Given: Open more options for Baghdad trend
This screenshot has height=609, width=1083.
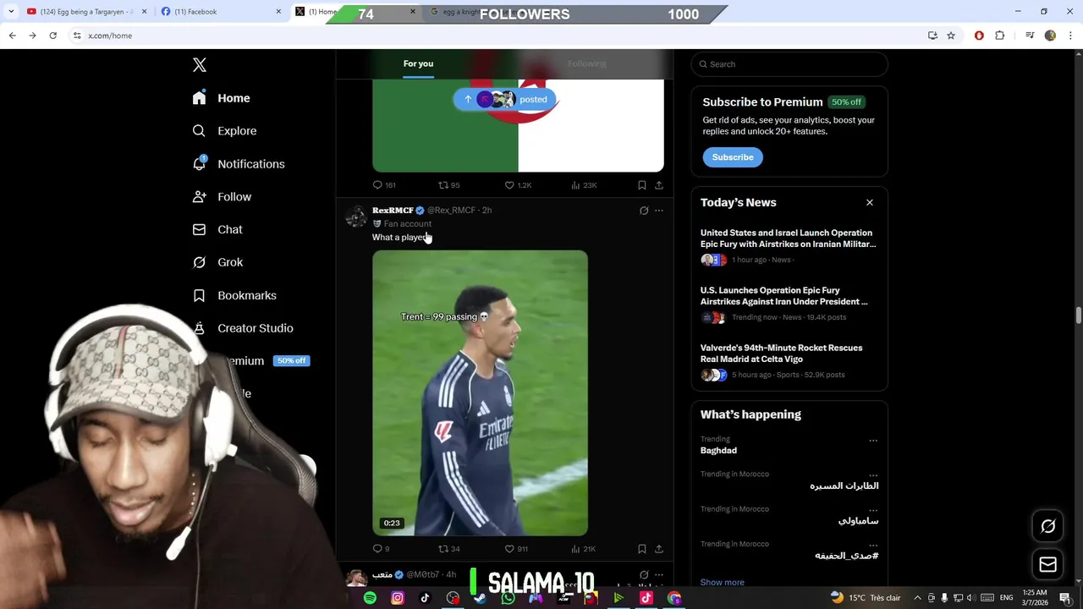Looking at the screenshot, I should pyautogui.click(x=873, y=440).
